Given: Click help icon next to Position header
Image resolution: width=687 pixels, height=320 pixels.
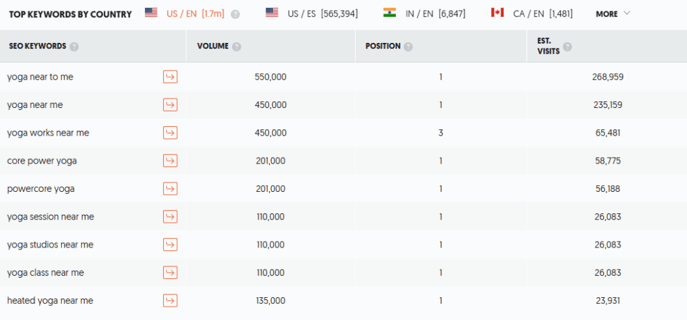Looking at the screenshot, I should click(409, 46).
